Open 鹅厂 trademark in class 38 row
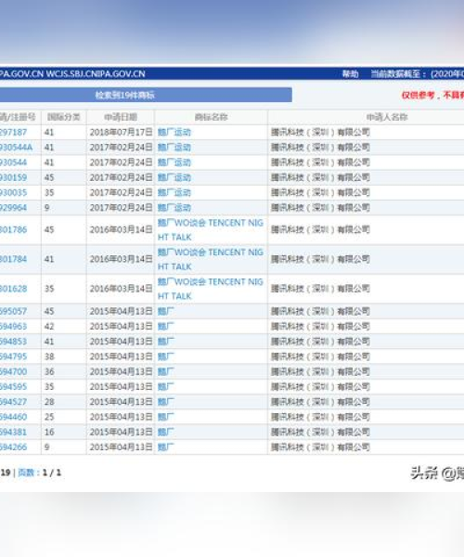This screenshot has height=557, width=464. 166,356
